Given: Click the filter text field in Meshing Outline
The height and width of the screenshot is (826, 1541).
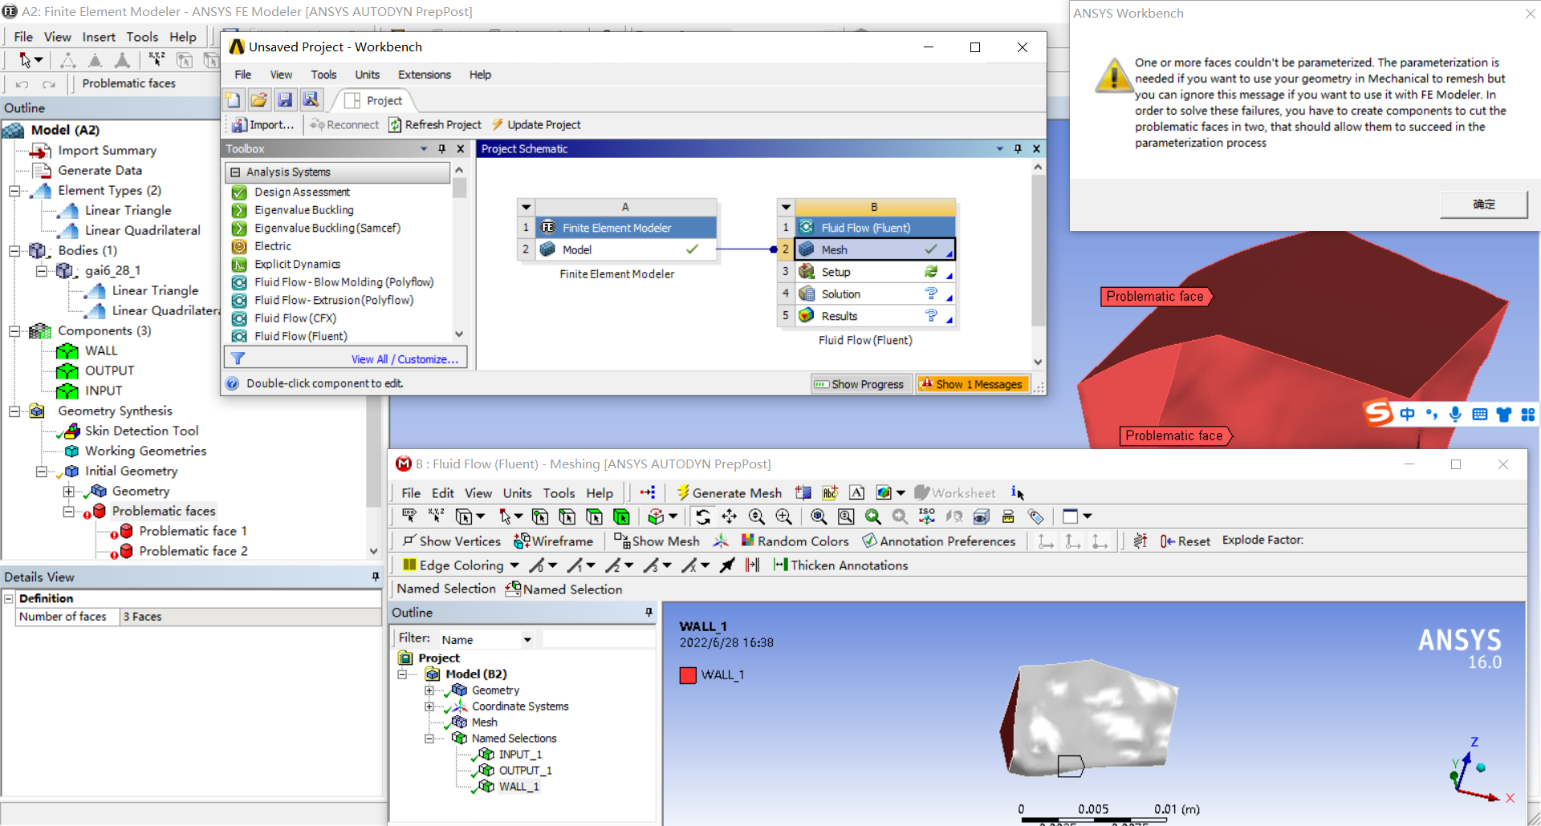Looking at the screenshot, I should [x=599, y=639].
